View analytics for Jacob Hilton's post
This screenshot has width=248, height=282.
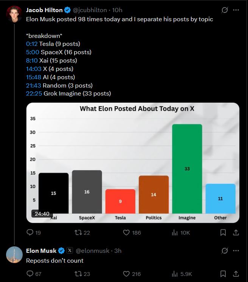tap(175, 233)
